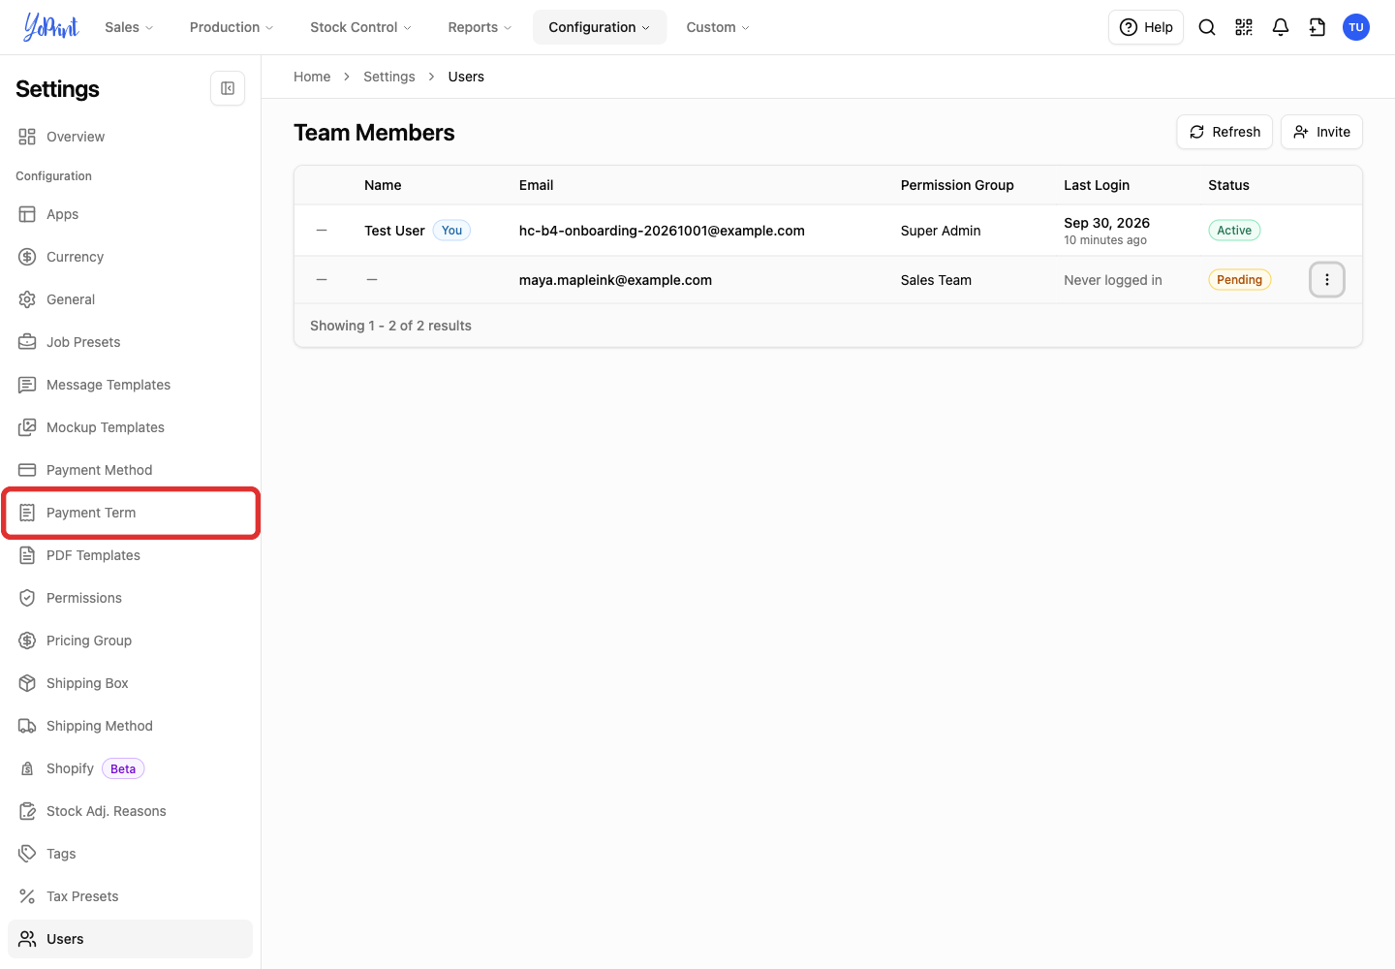The width and height of the screenshot is (1395, 969).
Task: Click the General gear icon
Action: pyautogui.click(x=27, y=299)
